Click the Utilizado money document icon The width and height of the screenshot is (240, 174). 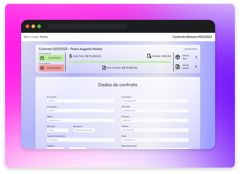pos(149,56)
